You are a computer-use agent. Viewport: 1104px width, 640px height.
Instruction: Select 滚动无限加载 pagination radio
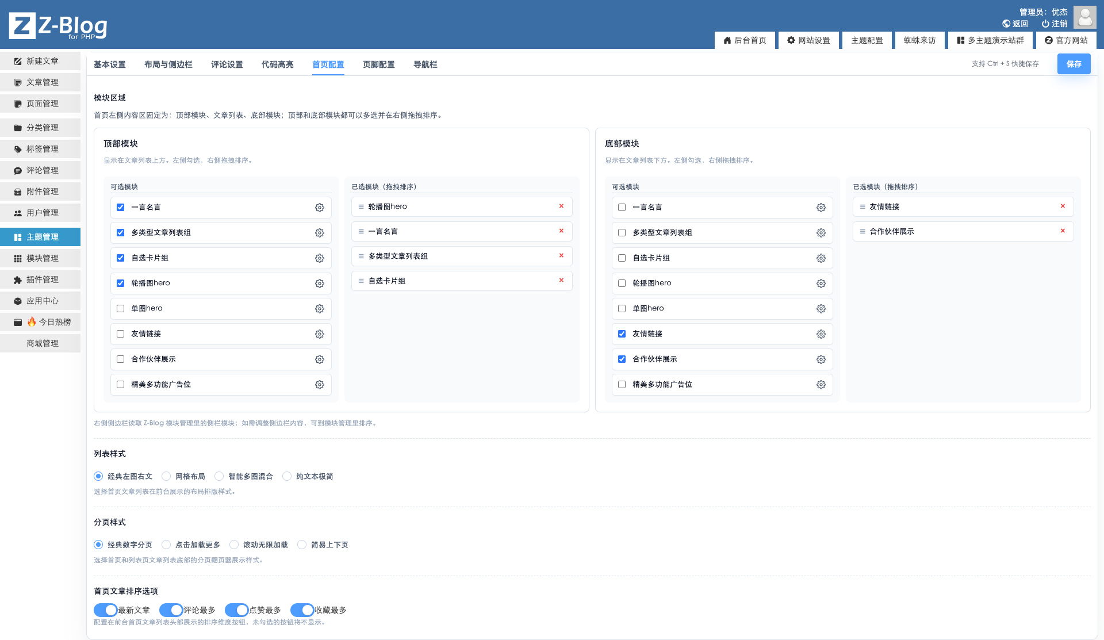234,545
